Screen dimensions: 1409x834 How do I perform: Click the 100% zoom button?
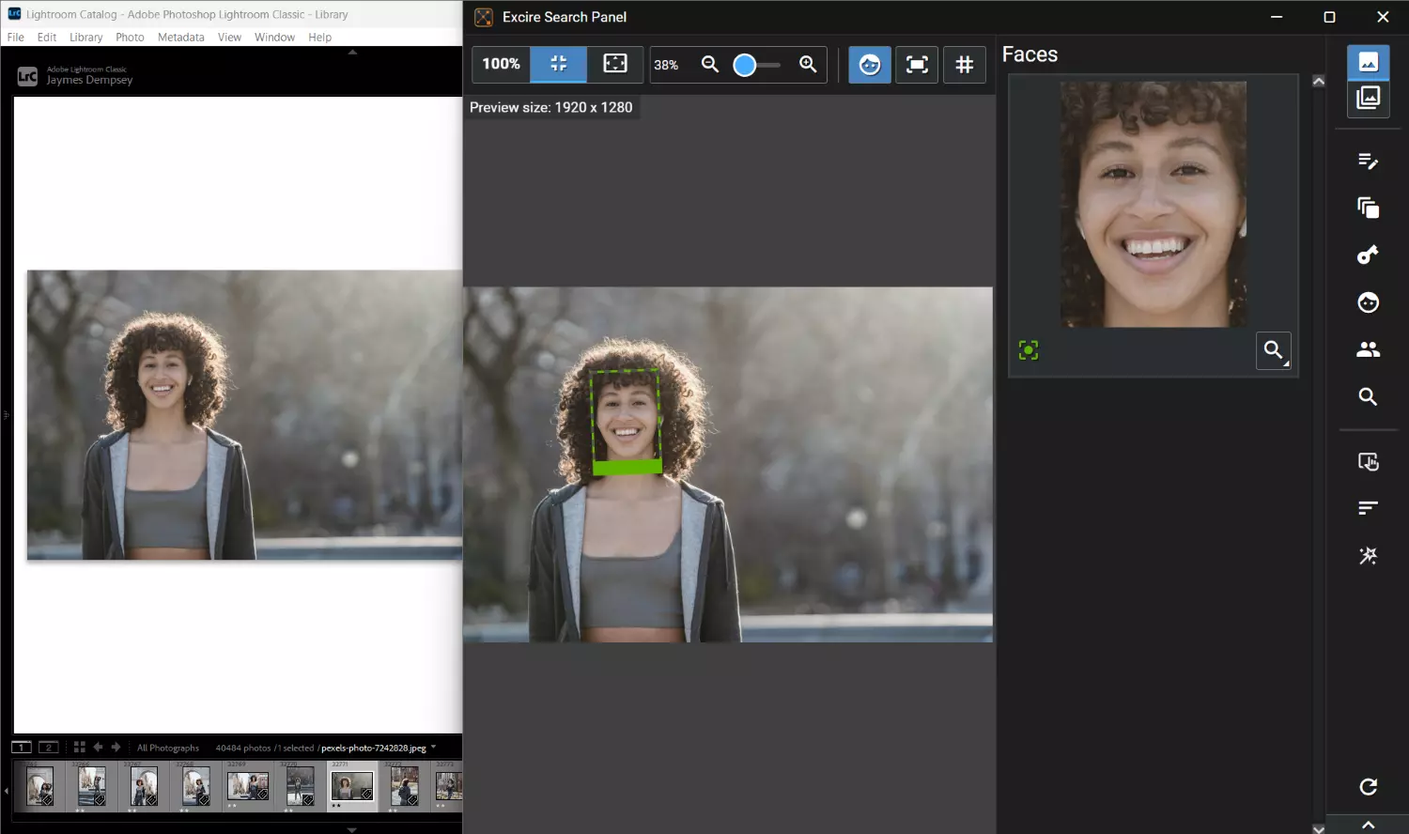point(501,65)
